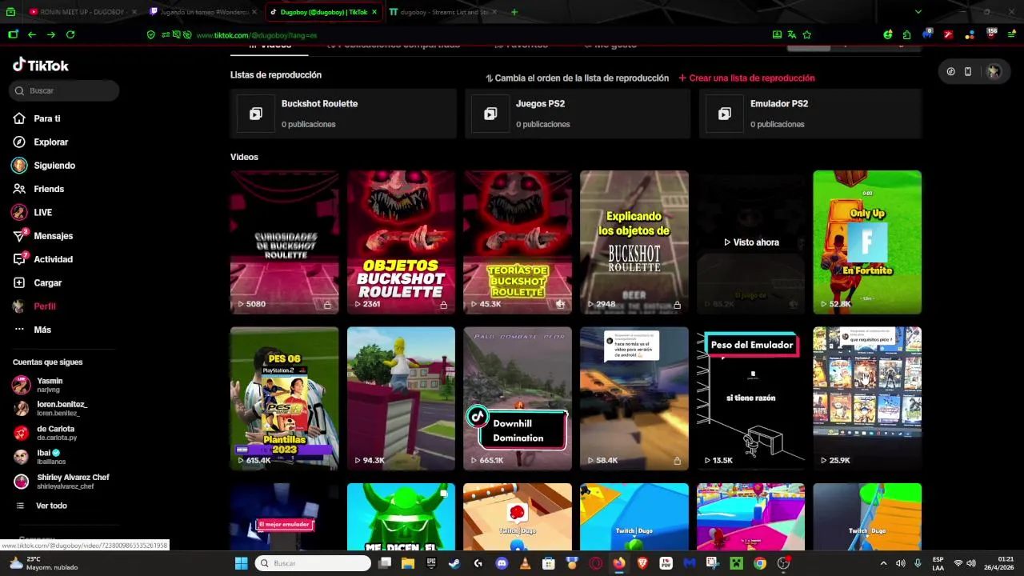Open Downhill Domination video thumbnail

(518, 398)
